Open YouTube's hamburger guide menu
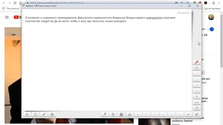 (7, 17)
